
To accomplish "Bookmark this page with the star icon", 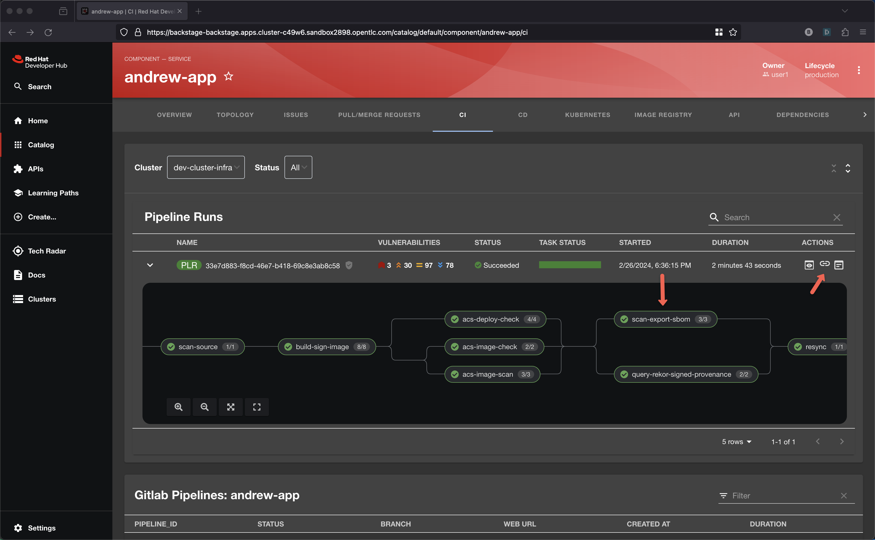I will [733, 32].
